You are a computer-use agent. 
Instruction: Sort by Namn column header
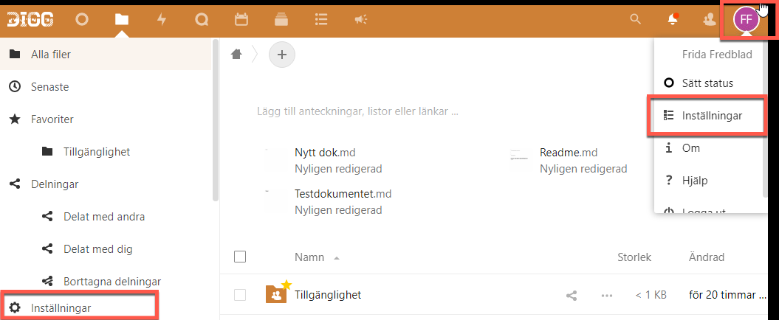pyautogui.click(x=309, y=257)
